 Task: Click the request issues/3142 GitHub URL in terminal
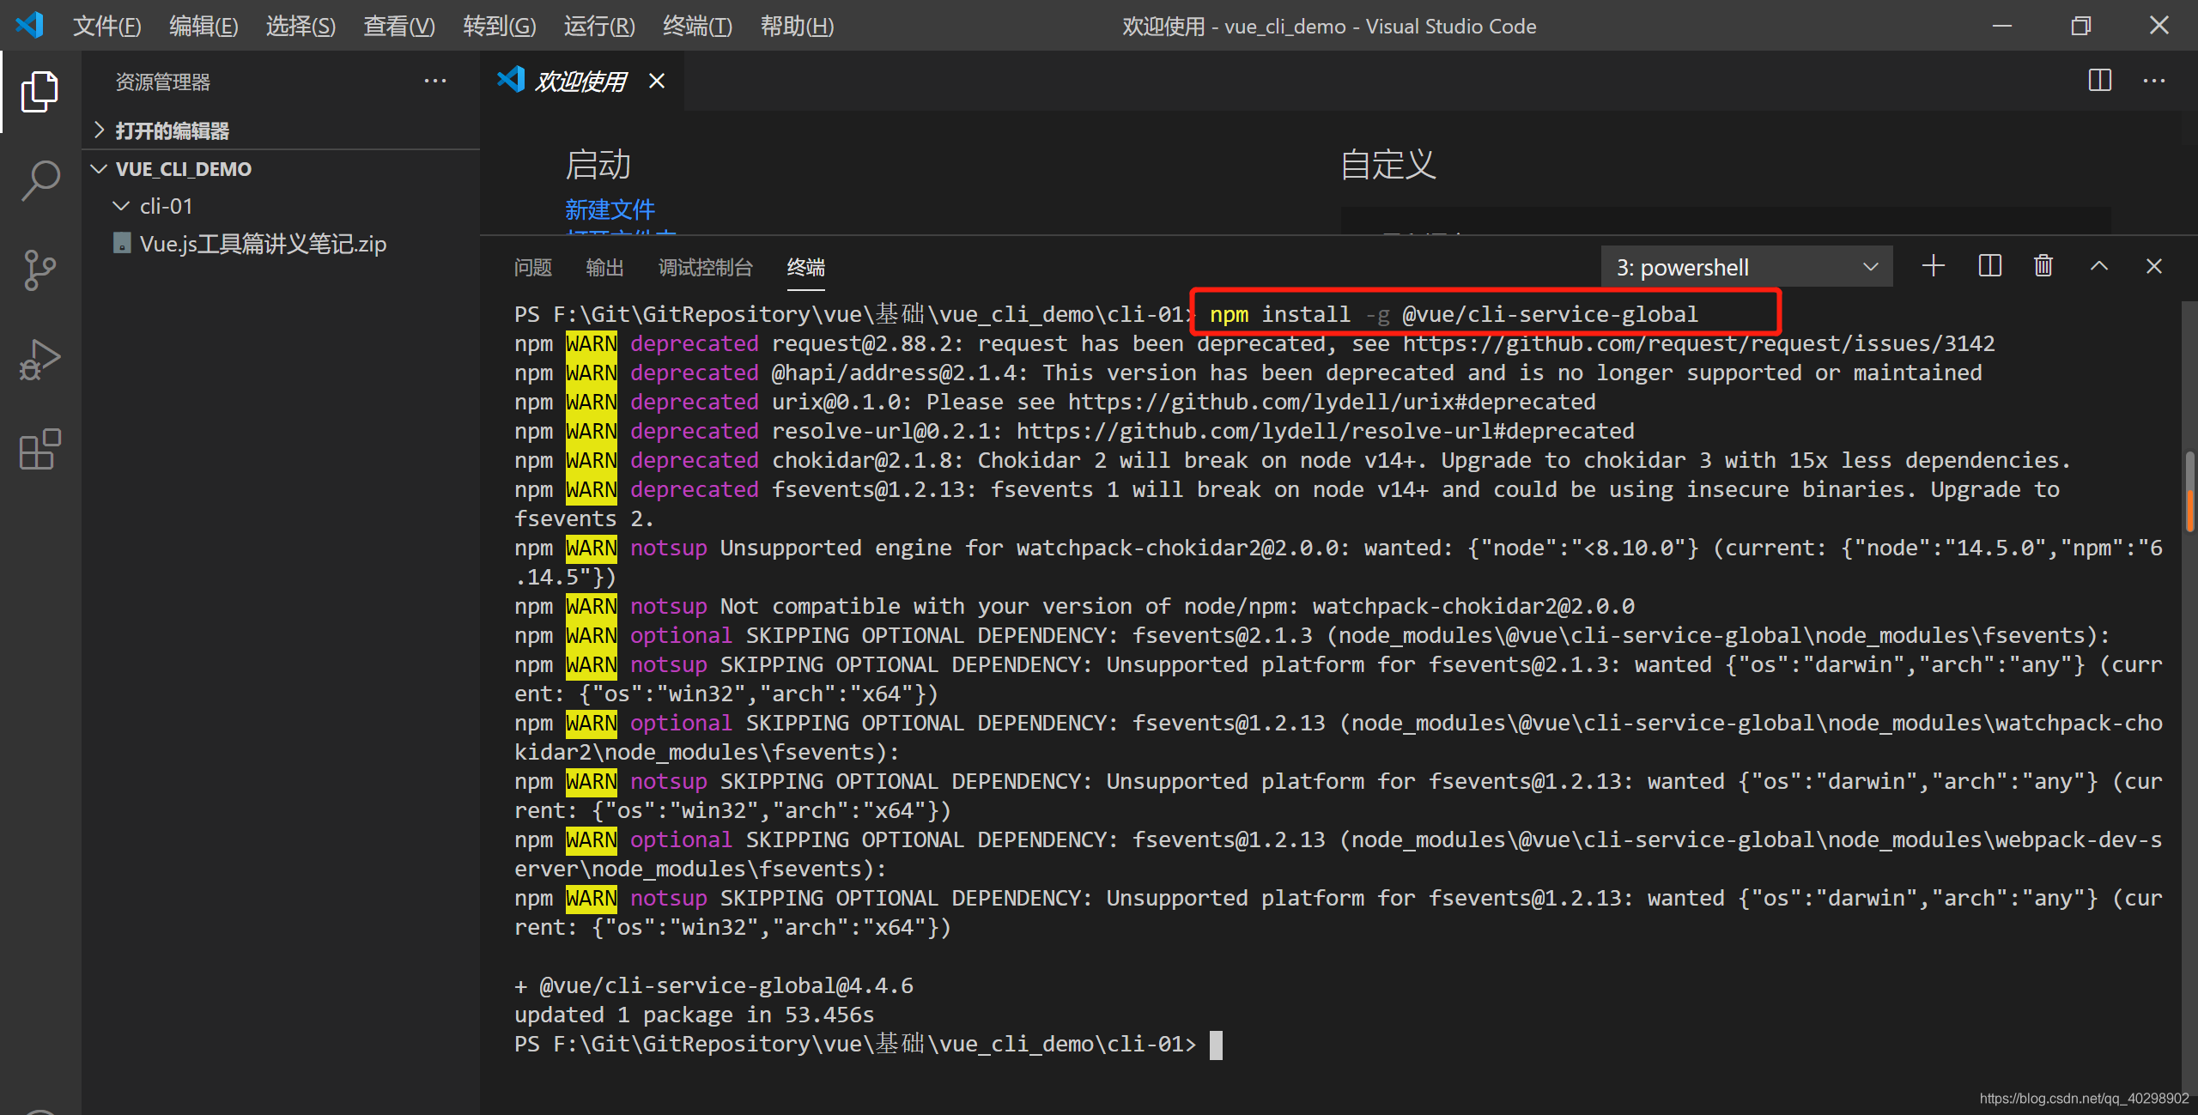(x=1699, y=343)
